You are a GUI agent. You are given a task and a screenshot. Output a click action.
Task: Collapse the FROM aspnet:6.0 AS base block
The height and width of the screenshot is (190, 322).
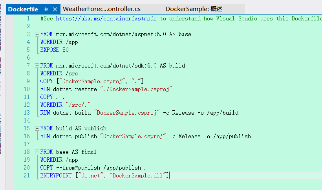[37, 34]
